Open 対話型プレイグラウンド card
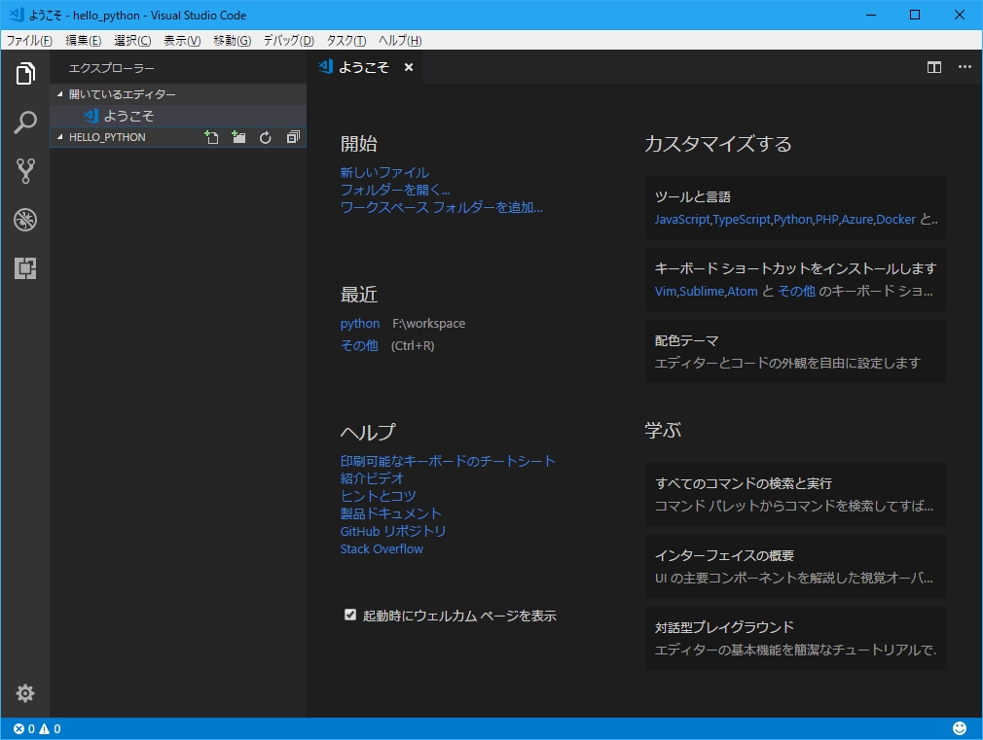The width and height of the screenshot is (983, 740). pyautogui.click(x=795, y=638)
